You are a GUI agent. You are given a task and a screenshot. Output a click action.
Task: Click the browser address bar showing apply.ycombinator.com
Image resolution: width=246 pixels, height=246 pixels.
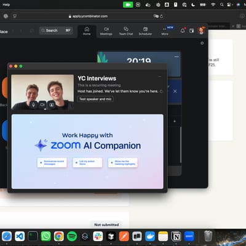point(88,16)
